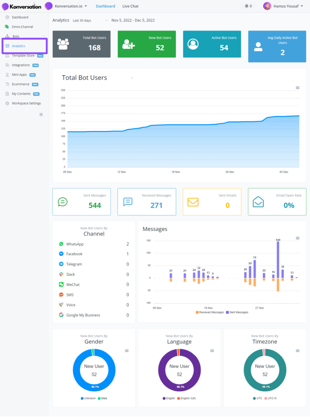The image size is (310, 417).
Task: Click Hamza Yousaf profile avatar
Action: pyautogui.click(x=267, y=6)
